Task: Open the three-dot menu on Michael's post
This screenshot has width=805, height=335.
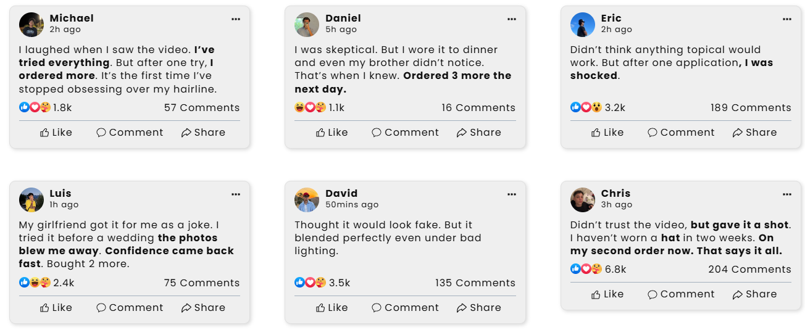Action: (236, 19)
